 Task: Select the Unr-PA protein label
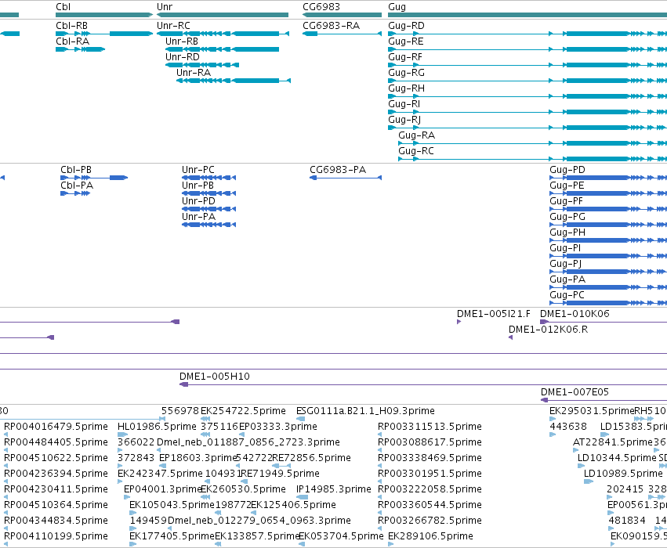(198, 217)
